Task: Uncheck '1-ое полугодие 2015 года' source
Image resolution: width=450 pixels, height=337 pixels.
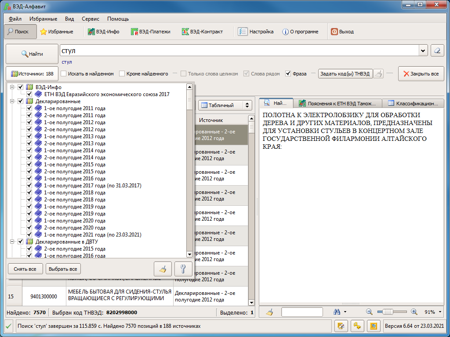Action: (x=29, y=165)
